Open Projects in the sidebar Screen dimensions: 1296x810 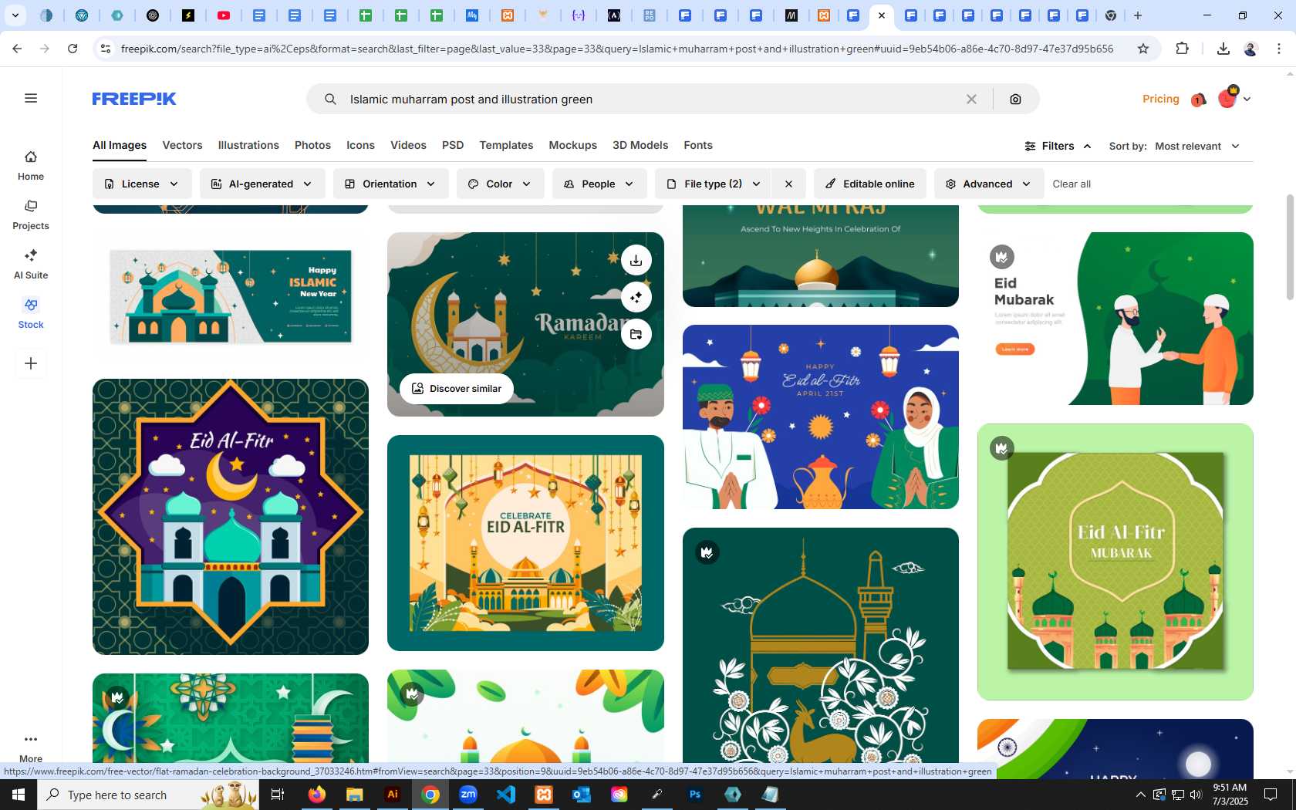(x=31, y=215)
